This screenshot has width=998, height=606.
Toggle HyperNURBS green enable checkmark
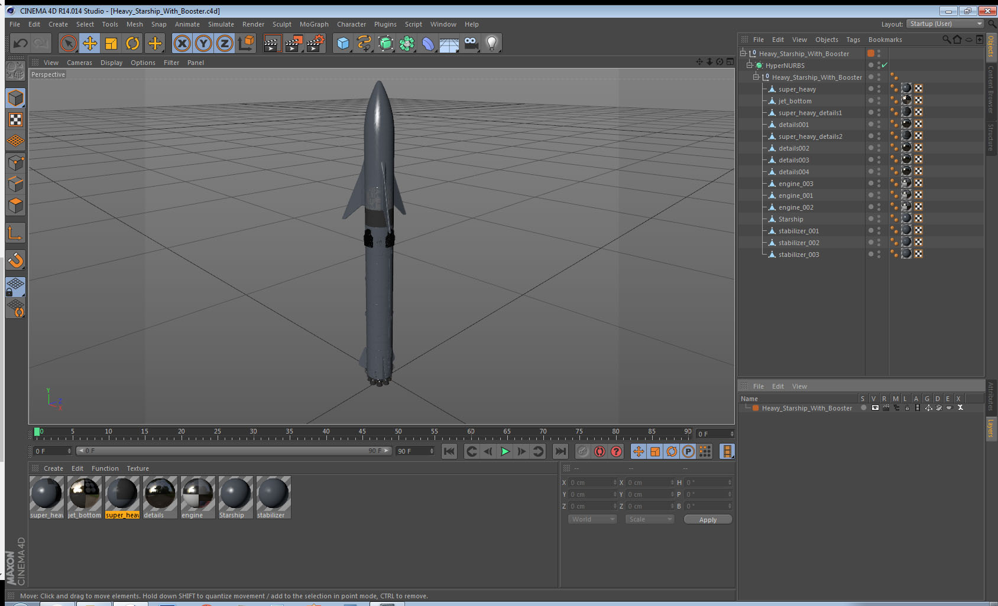[x=884, y=65]
